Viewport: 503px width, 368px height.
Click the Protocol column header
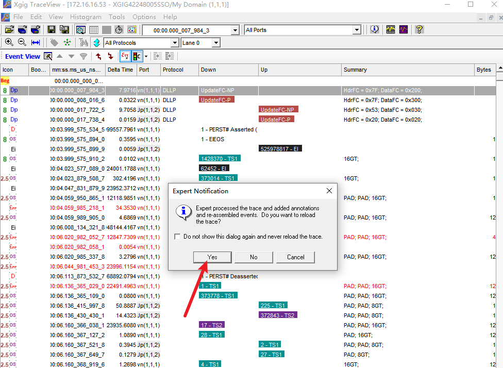click(x=179, y=70)
